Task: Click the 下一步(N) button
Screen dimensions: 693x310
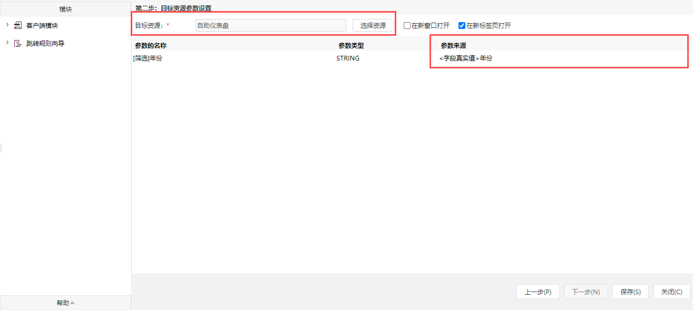Action: pos(586,292)
